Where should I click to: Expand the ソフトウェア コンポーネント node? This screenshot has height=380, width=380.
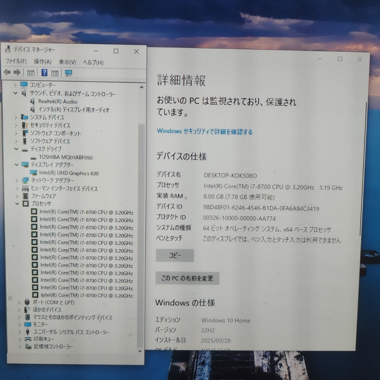(x=16, y=133)
